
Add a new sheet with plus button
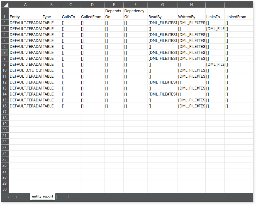(69, 197)
